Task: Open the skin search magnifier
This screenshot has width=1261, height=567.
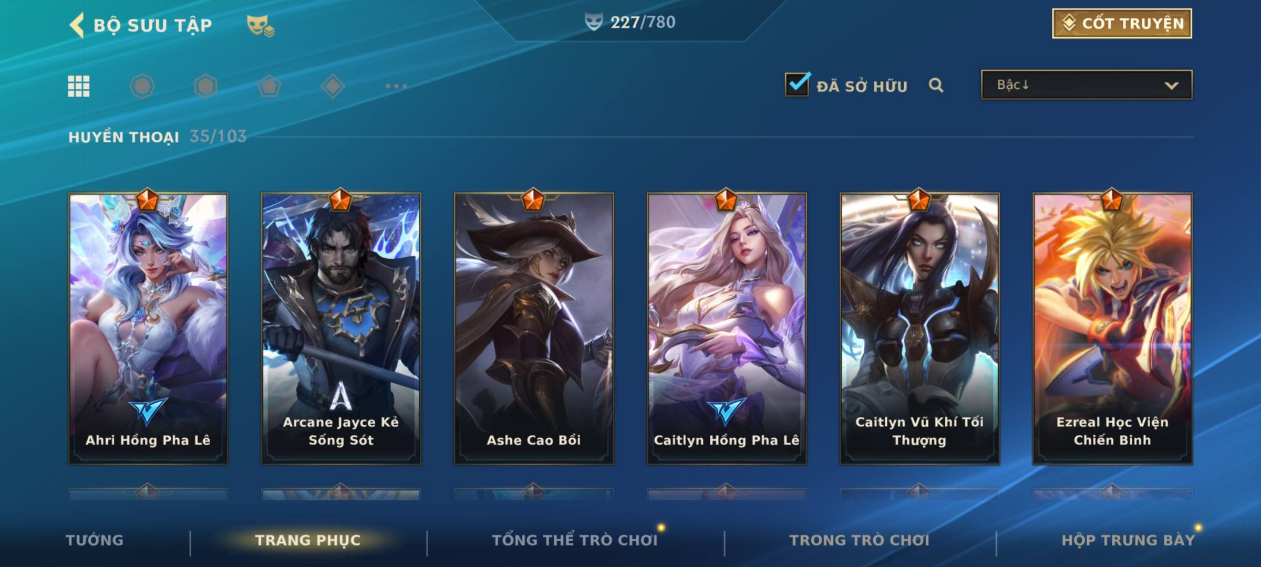Action: click(936, 85)
